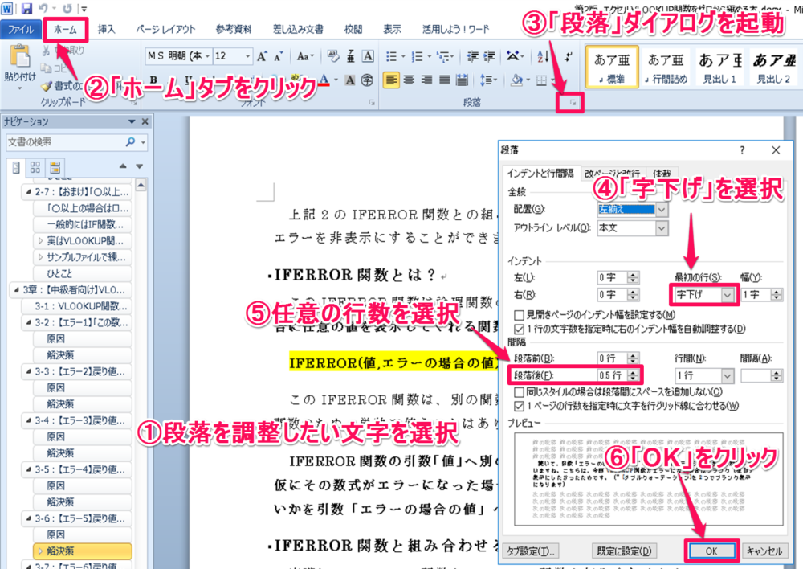This screenshot has height=569, width=803.
Task: Switch navigation pane to page thumbnails view
Action: tap(35, 166)
